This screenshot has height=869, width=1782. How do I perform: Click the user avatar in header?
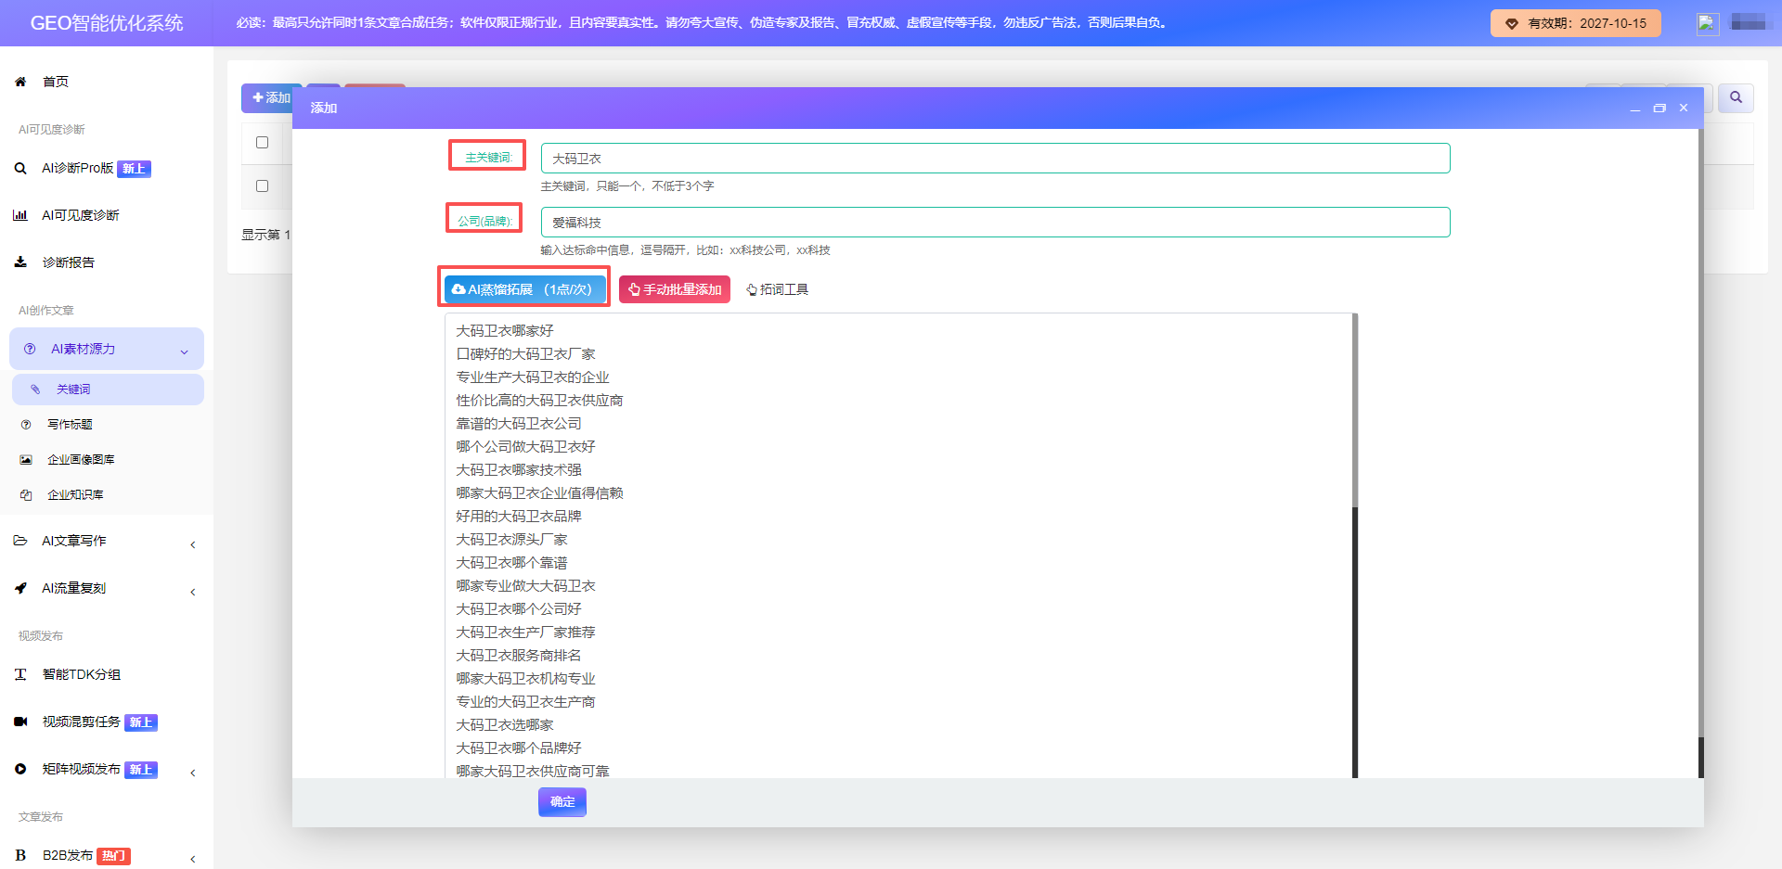coord(1708,23)
